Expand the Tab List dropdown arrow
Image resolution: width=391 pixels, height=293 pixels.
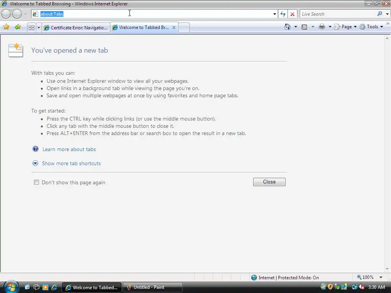(39, 27)
